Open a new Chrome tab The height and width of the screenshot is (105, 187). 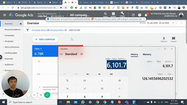click(x=157, y=2)
